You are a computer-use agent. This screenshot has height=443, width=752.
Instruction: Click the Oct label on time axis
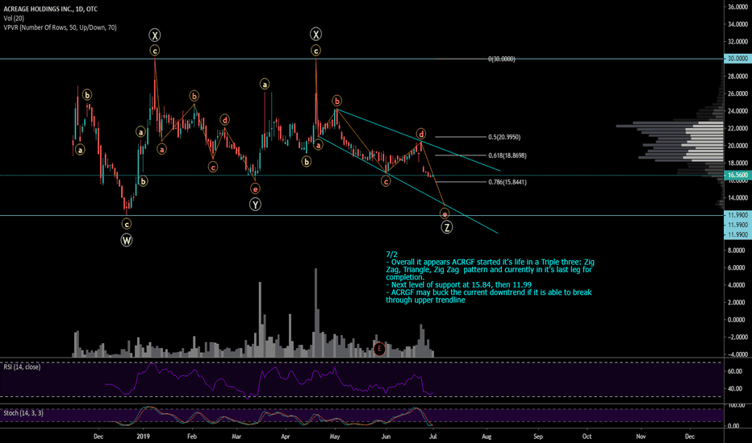[x=587, y=437]
